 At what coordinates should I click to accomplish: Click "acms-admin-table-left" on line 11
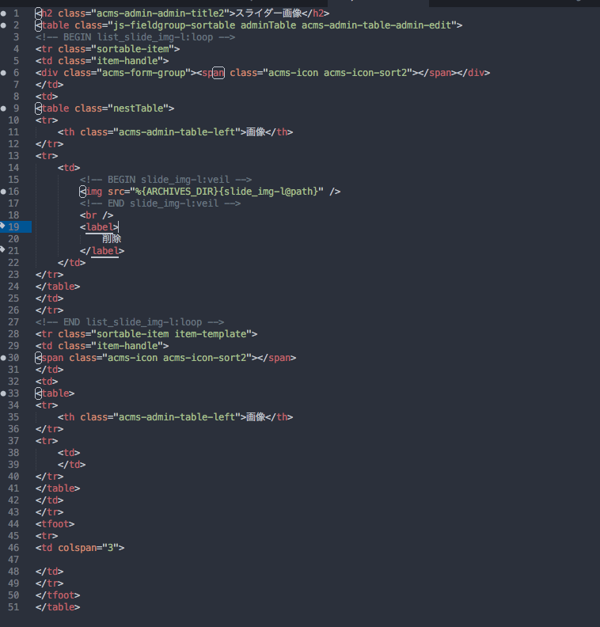177,132
